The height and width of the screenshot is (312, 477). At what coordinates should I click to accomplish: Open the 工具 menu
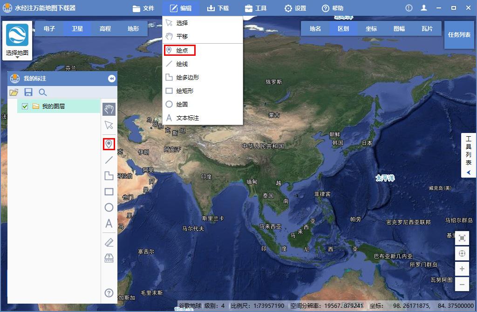(x=256, y=8)
